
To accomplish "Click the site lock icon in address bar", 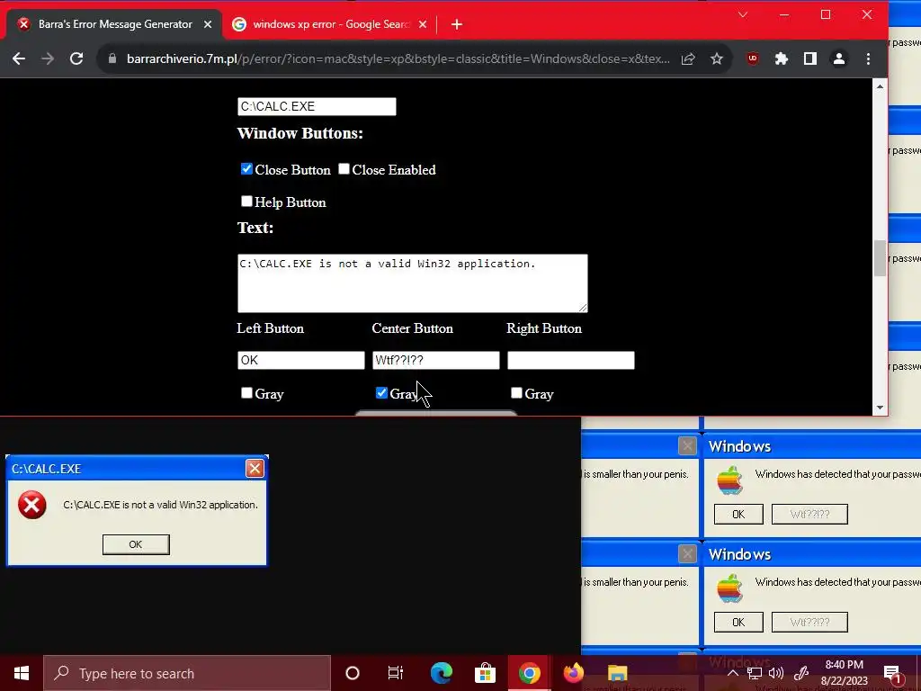I will tap(112, 58).
